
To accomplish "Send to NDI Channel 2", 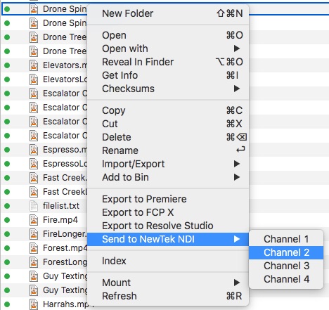I will pos(286,252).
